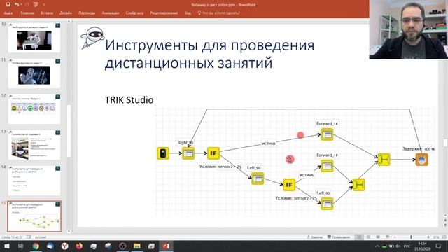Switch to the Главная ribbon tab

(x=27, y=13)
